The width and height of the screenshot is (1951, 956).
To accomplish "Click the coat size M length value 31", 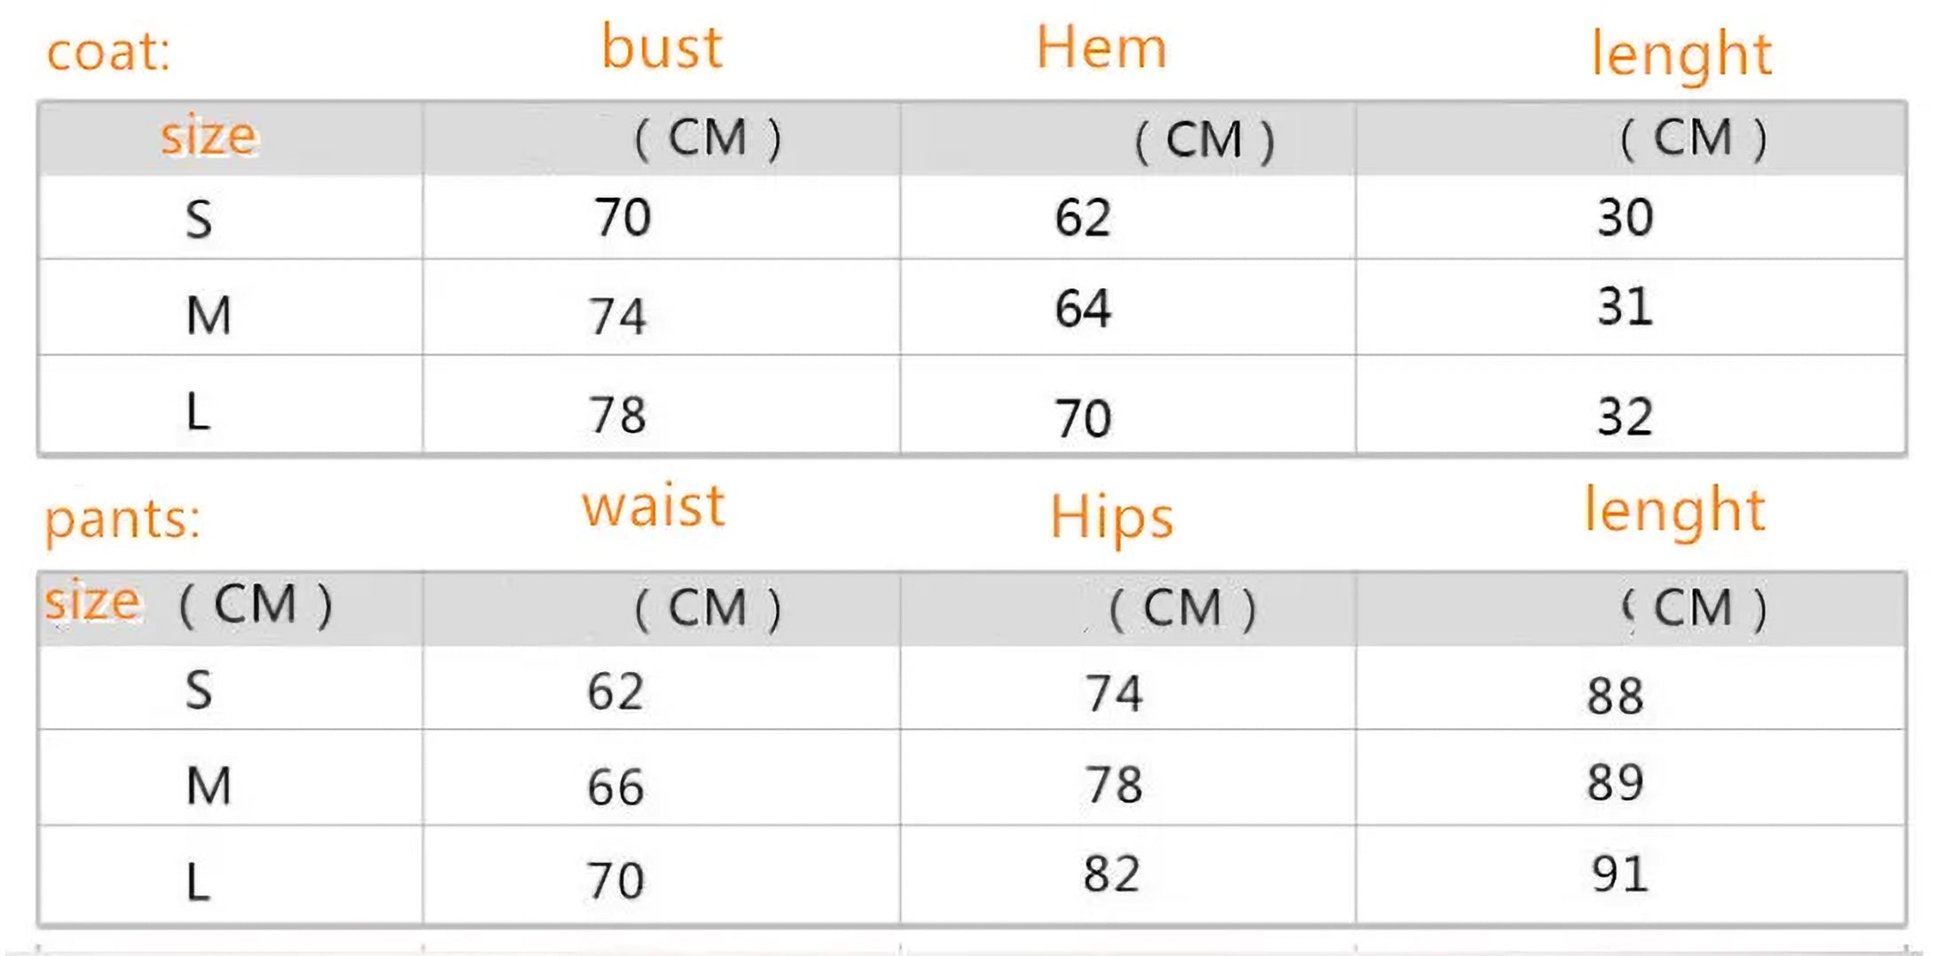I will click(x=1625, y=308).
